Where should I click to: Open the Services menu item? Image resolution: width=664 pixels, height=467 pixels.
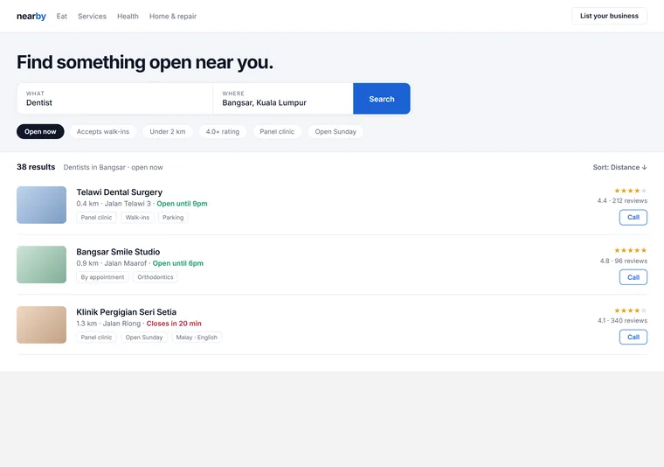coord(92,16)
